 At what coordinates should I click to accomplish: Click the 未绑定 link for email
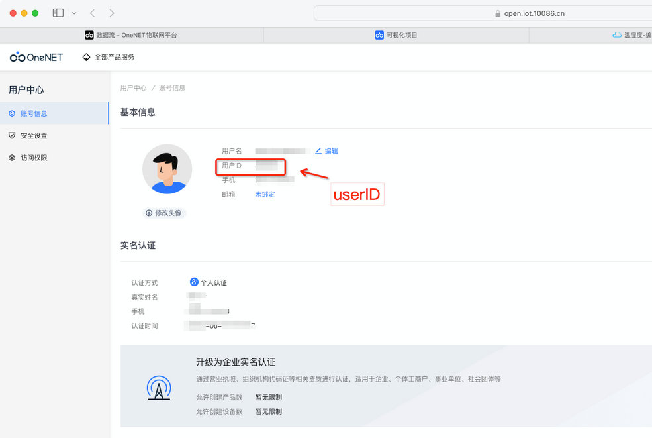(x=264, y=194)
